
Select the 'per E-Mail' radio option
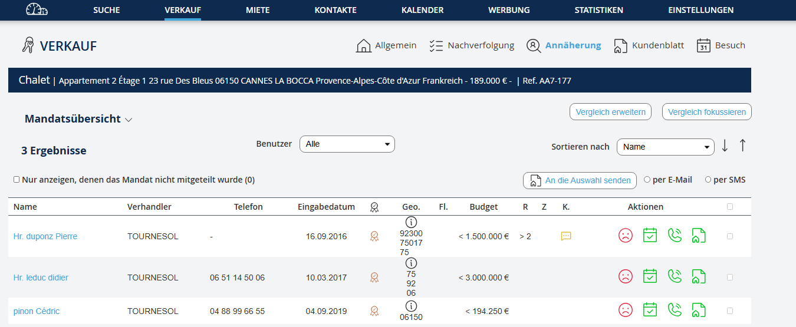coord(647,180)
